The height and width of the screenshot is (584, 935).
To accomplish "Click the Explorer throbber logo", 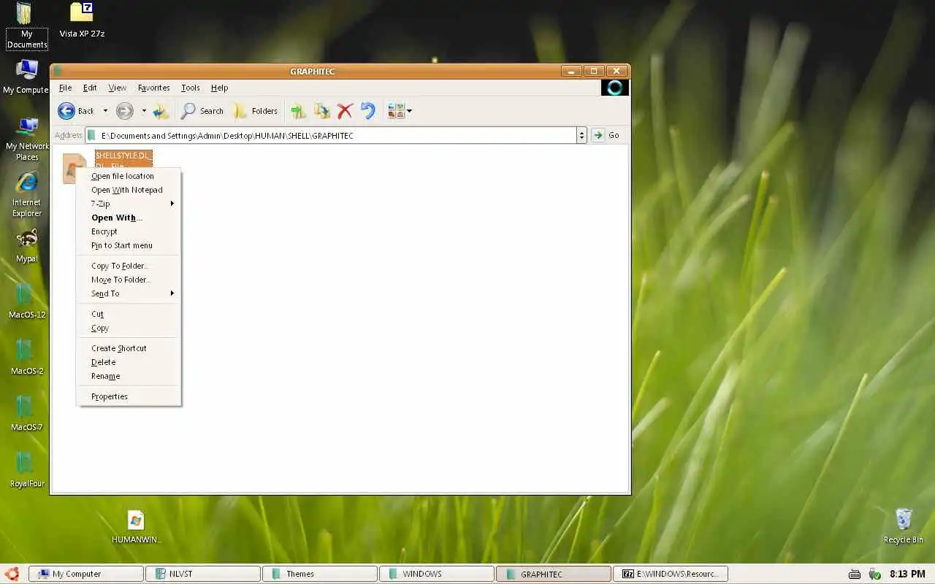I will pyautogui.click(x=615, y=88).
